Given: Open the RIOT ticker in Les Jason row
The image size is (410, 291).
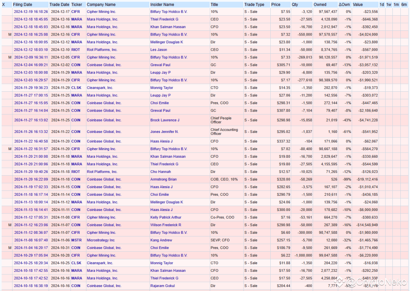Looking at the screenshot, I should tap(76, 50).
